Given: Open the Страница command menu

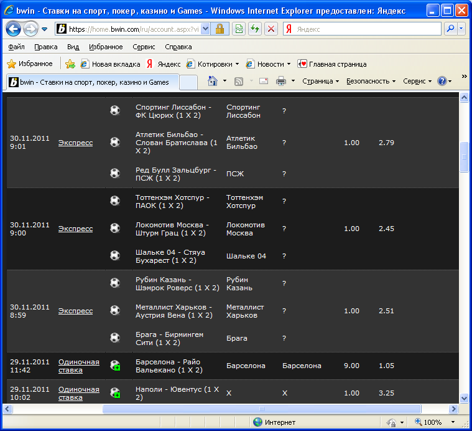Looking at the screenshot, I should [321, 81].
